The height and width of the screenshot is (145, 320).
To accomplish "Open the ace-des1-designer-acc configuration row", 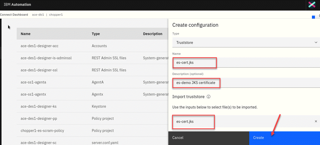I will click(x=39, y=46).
